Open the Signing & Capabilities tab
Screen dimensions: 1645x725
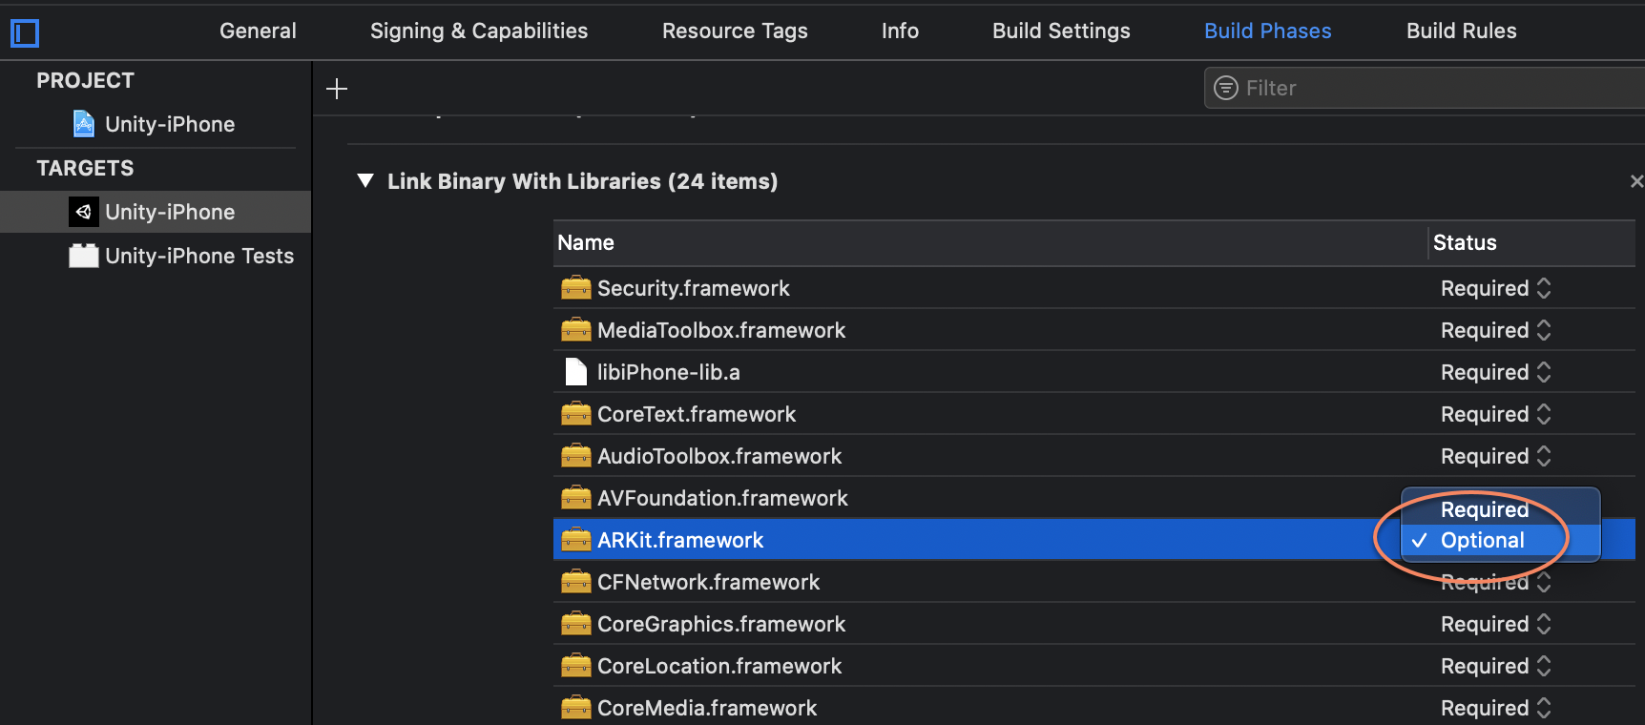tap(479, 31)
